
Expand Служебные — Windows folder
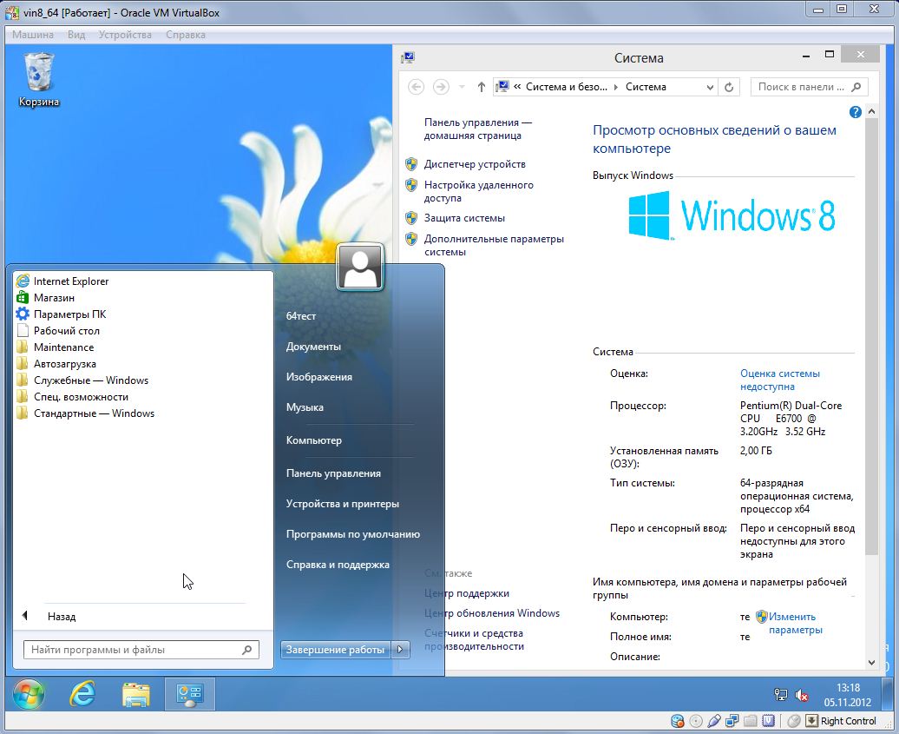(x=82, y=380)
